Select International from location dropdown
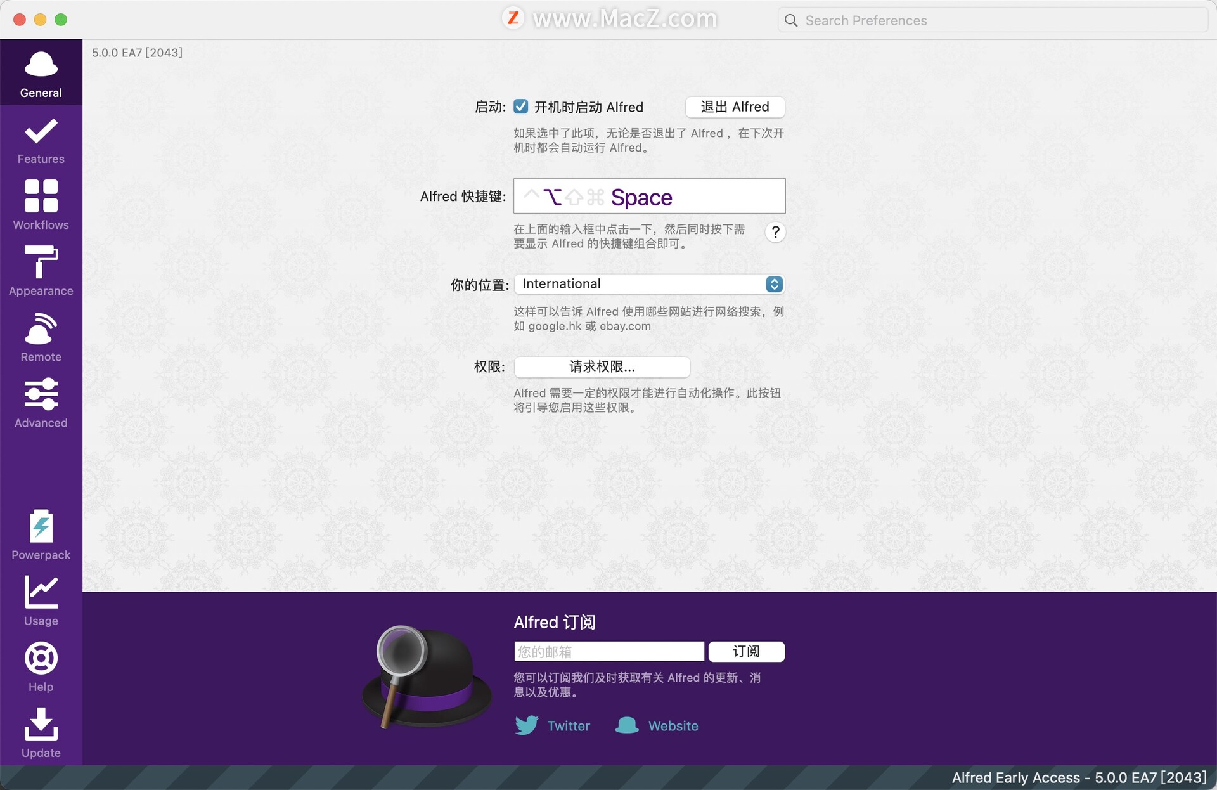Viewport: 1217px width, 790px height. (x=649, y=284)
